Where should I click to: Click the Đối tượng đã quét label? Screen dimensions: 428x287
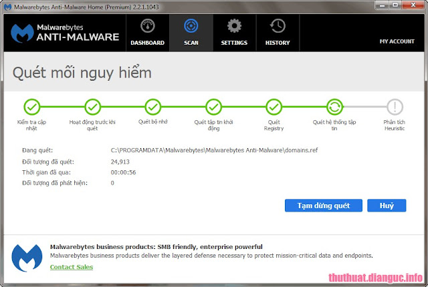[x=48, y=162]
